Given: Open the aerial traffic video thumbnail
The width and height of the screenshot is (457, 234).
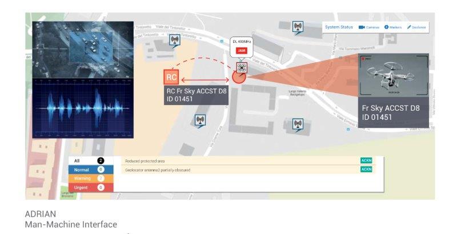Looking at the screenshot, I should [x=83, y=50].
